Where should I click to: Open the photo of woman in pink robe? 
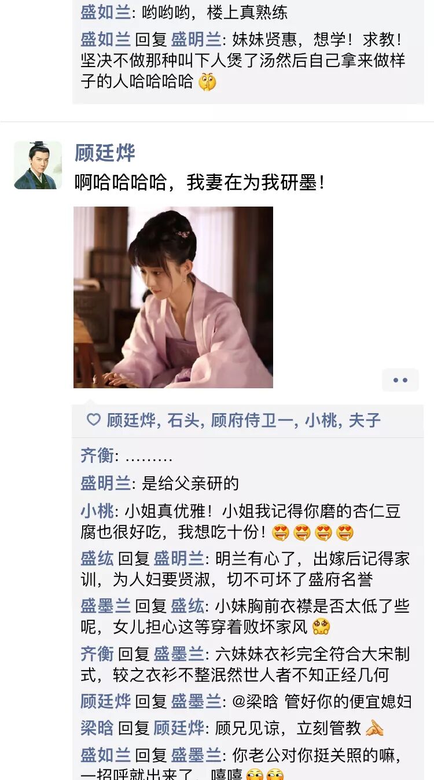click(x=173, y=297)
